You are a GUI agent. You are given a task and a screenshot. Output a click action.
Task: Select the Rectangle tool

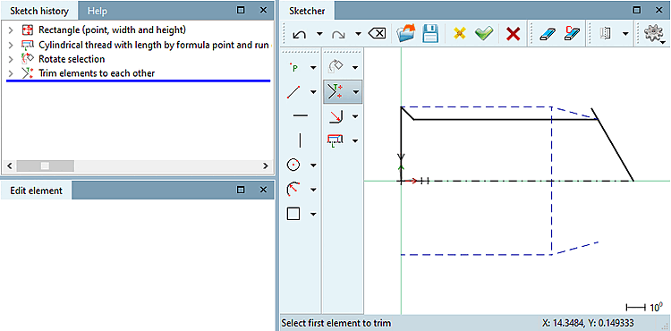pyautogui.click(x=293, y=214)
